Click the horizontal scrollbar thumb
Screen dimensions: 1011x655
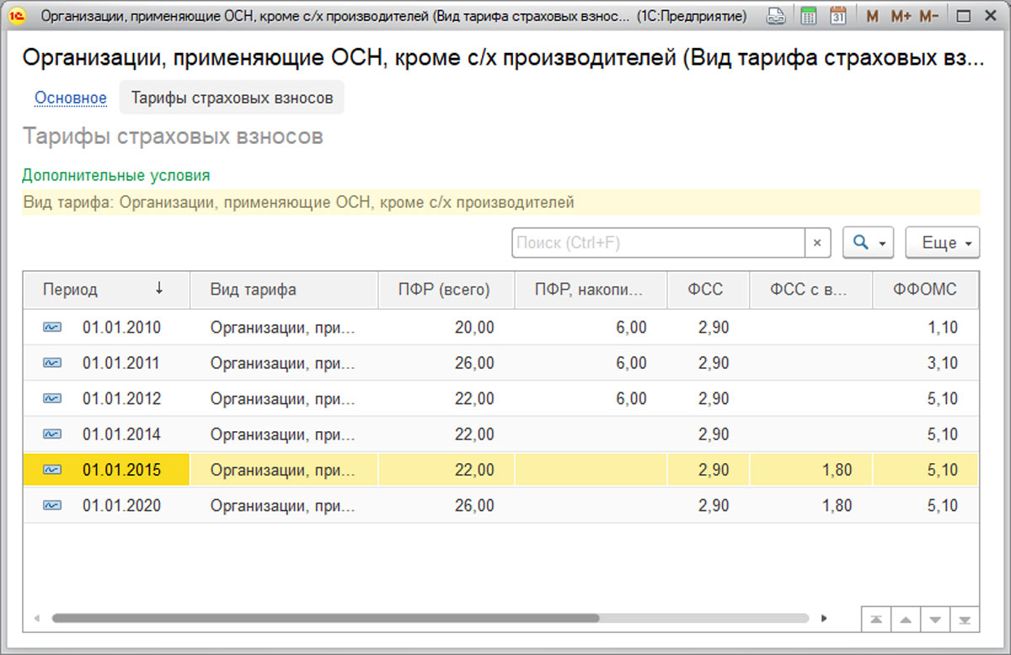coord(325,618)
